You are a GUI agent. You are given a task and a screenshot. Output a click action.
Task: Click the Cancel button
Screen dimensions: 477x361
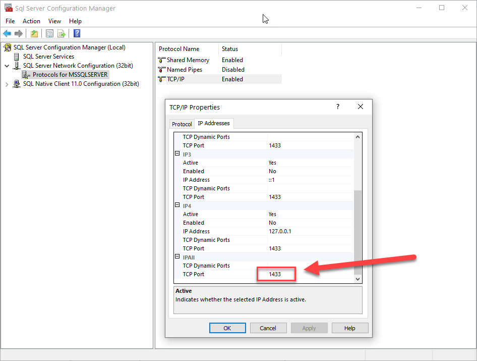point(268,328)
